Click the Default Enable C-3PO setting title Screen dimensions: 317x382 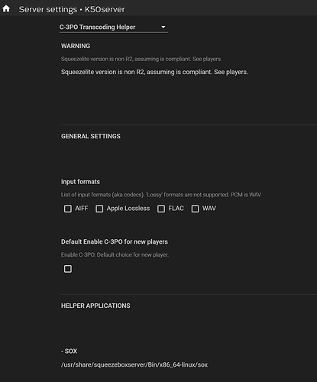[x=115, y=241]
